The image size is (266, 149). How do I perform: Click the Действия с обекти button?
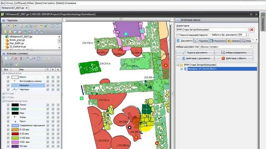pos(234,58)
